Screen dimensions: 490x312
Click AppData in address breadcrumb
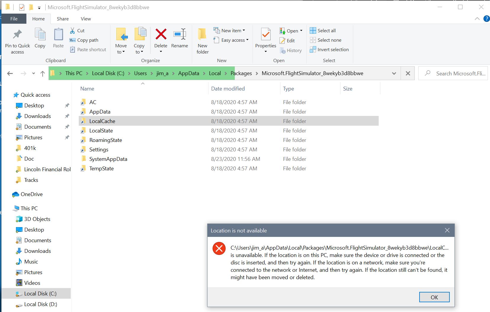[x=189, y=73]
